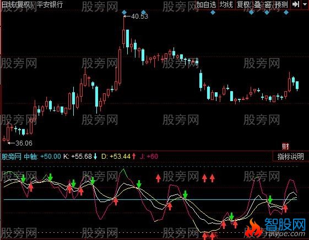Click the 40.53 high price label
The width and height of the screenshot is (309, 240).
point(139,16)
